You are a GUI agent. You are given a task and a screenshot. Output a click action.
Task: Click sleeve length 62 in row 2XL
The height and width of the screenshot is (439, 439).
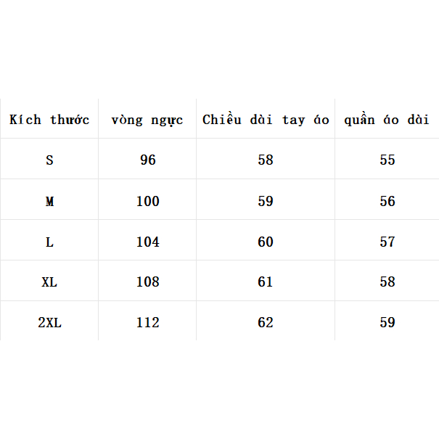coord(266,322)
